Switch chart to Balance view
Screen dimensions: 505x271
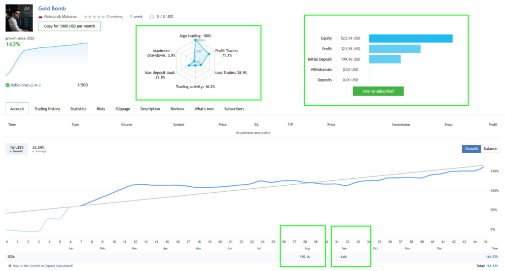coord(490,149)
